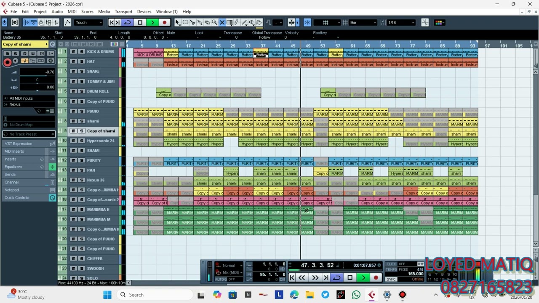
Task: Click transport panel Rewind button
Action: coord(302,278)
